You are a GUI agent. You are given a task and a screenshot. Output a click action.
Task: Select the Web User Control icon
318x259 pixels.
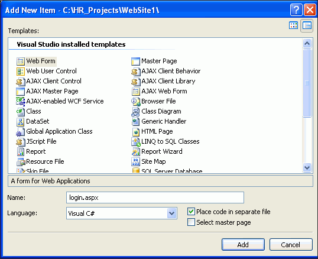(x=21, y=72)
